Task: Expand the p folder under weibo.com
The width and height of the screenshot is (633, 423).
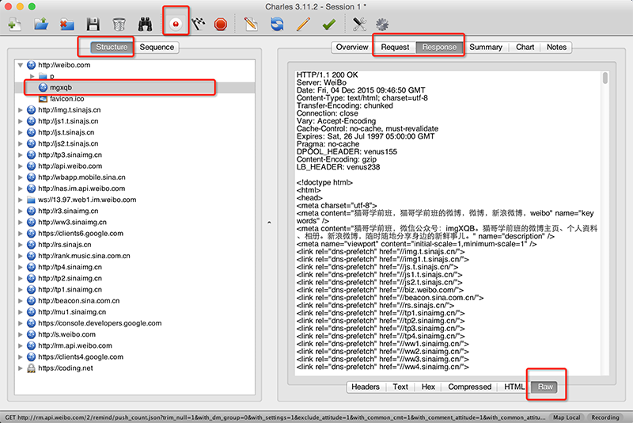Action: [x=32, y=76]
